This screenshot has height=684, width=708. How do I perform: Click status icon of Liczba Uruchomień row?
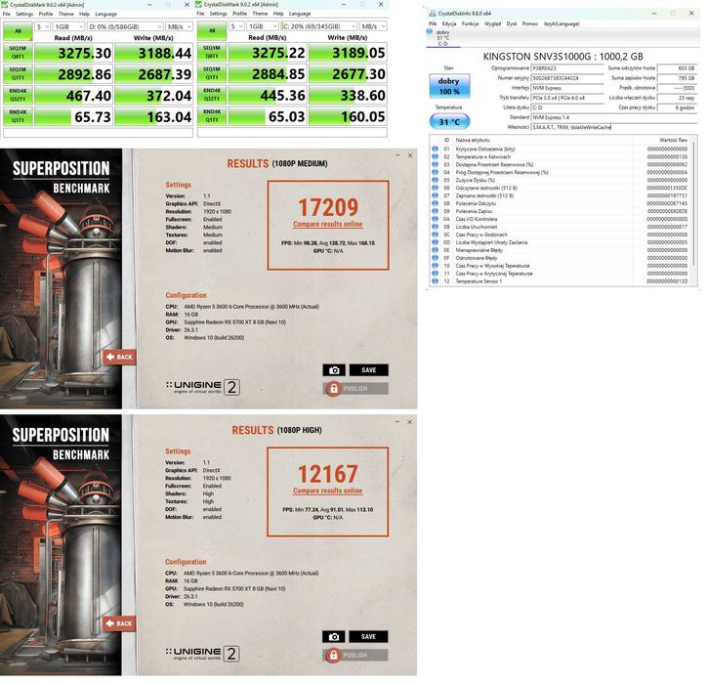pos(435,227)
